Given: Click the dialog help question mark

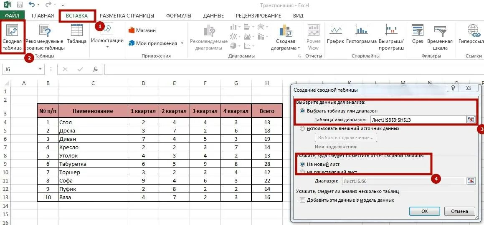Looking at the screenshot, I should (453, 88).
